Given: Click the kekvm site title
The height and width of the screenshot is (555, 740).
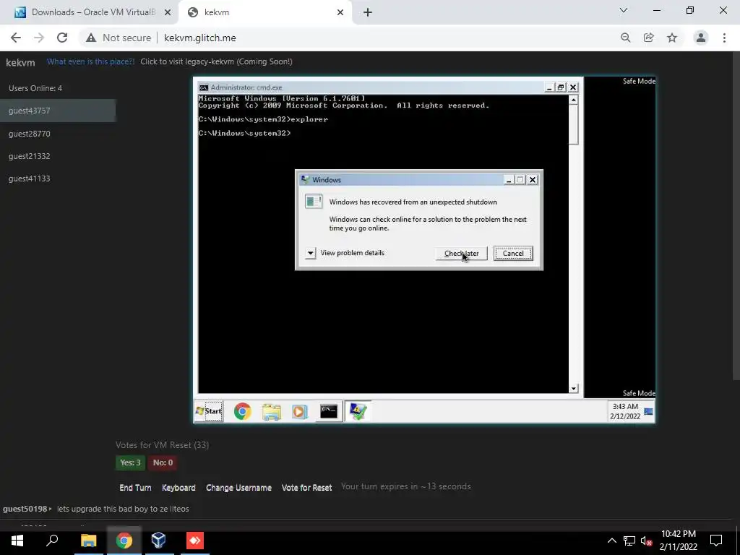Looking at the screenshot, I should 20,62.
